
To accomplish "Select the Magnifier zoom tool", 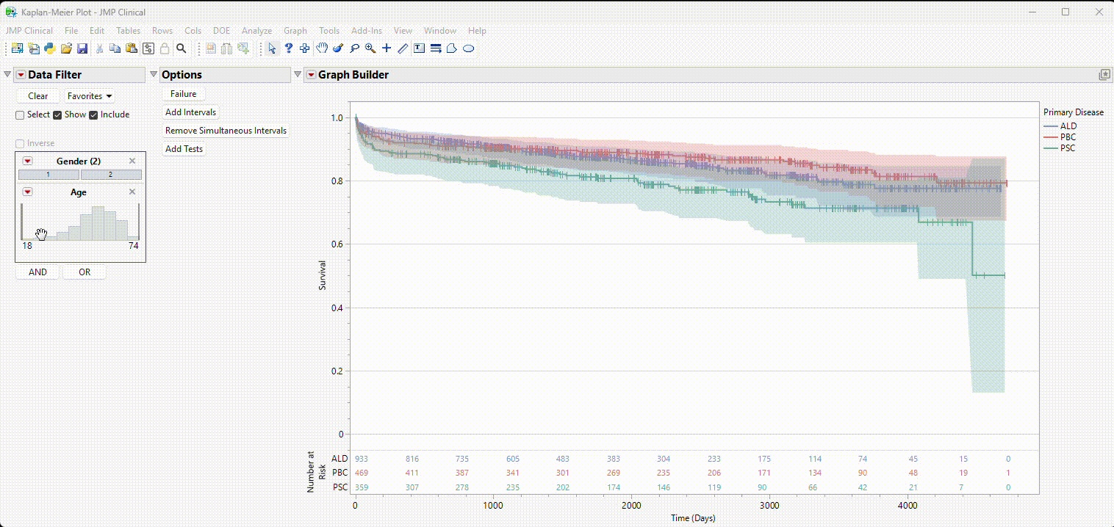I will pos(370,48).
